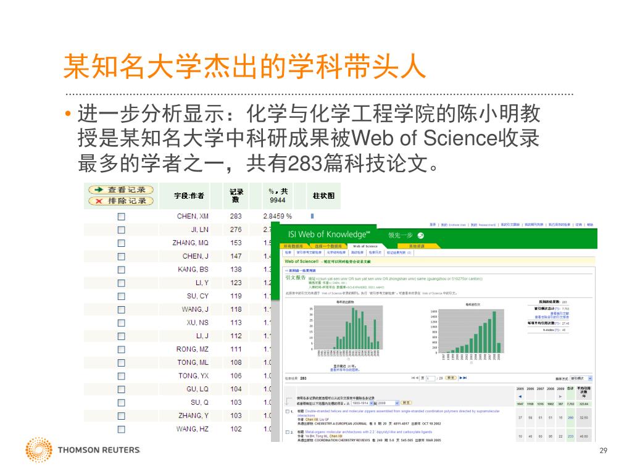Select the ZHANG, MQ row checkbox

[x=121, y=243]
